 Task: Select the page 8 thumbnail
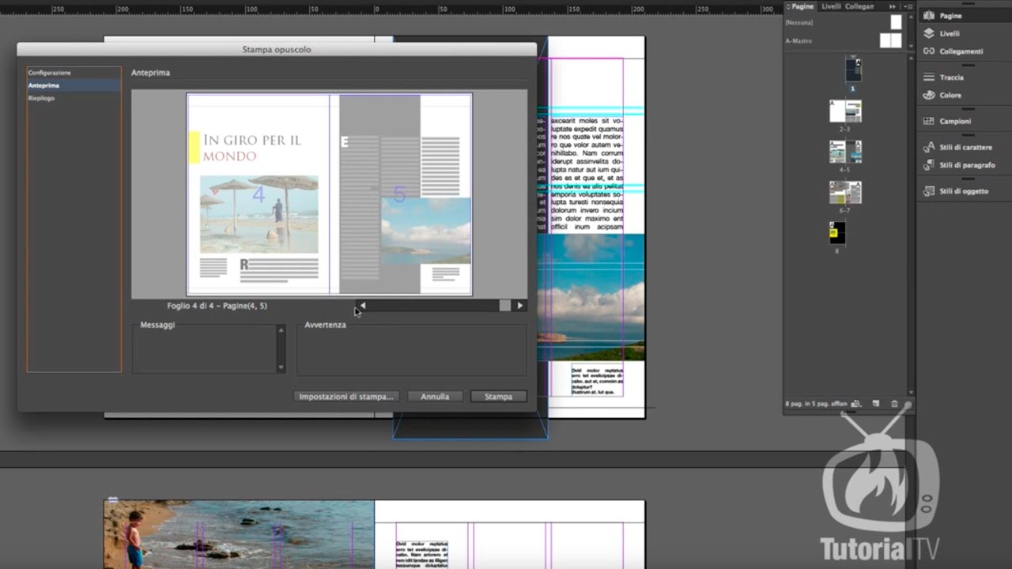[837, 233]
